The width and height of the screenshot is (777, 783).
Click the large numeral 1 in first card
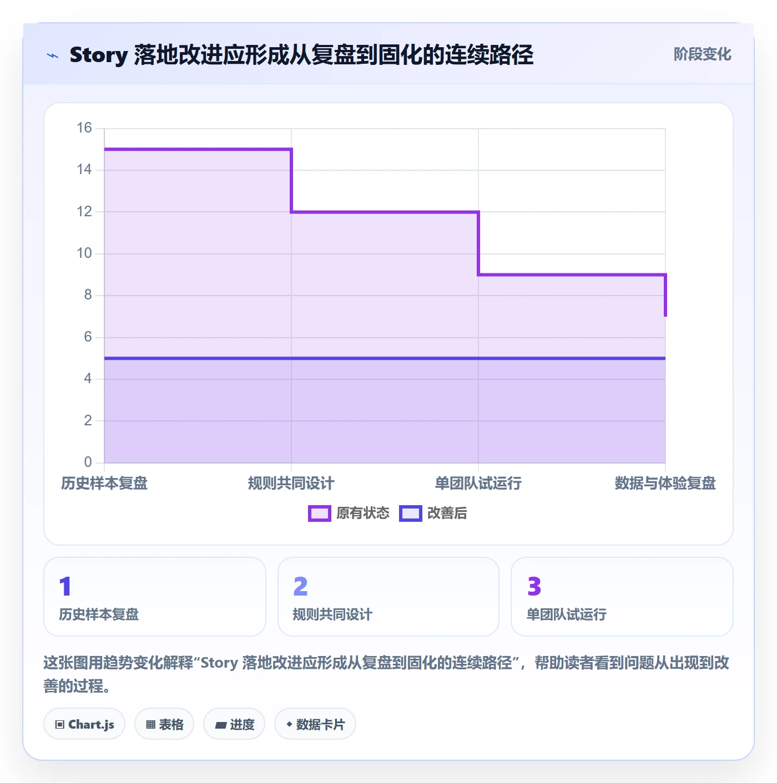[65, 586]
